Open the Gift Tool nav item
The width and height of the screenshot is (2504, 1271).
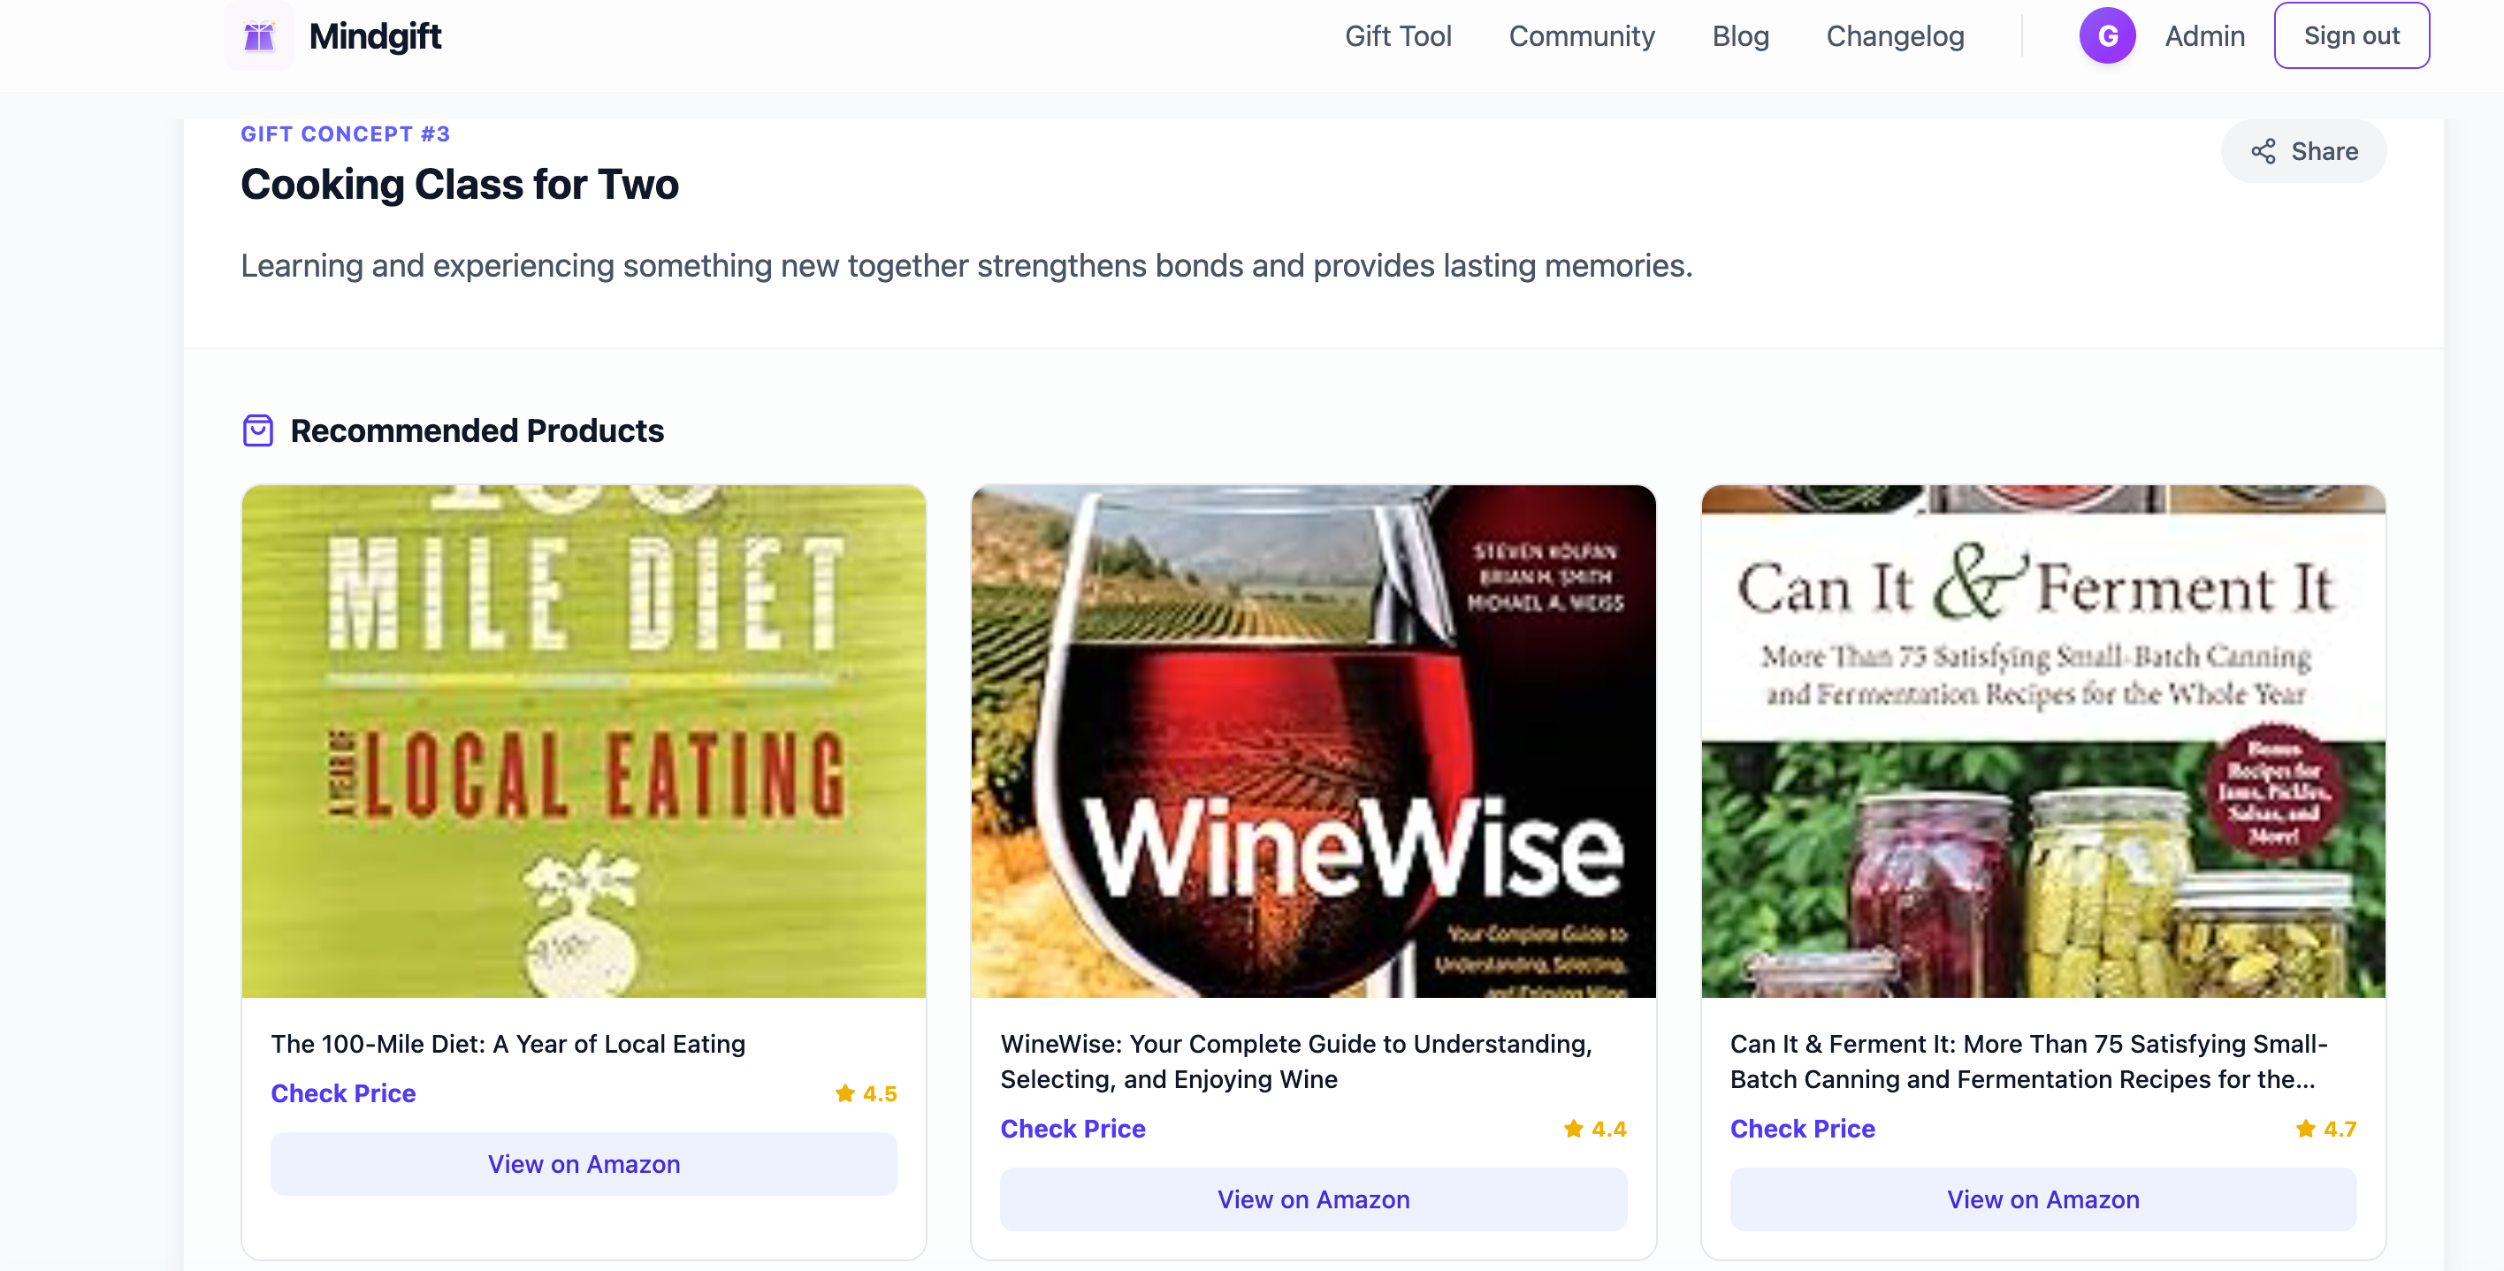tap(1398, 36)
